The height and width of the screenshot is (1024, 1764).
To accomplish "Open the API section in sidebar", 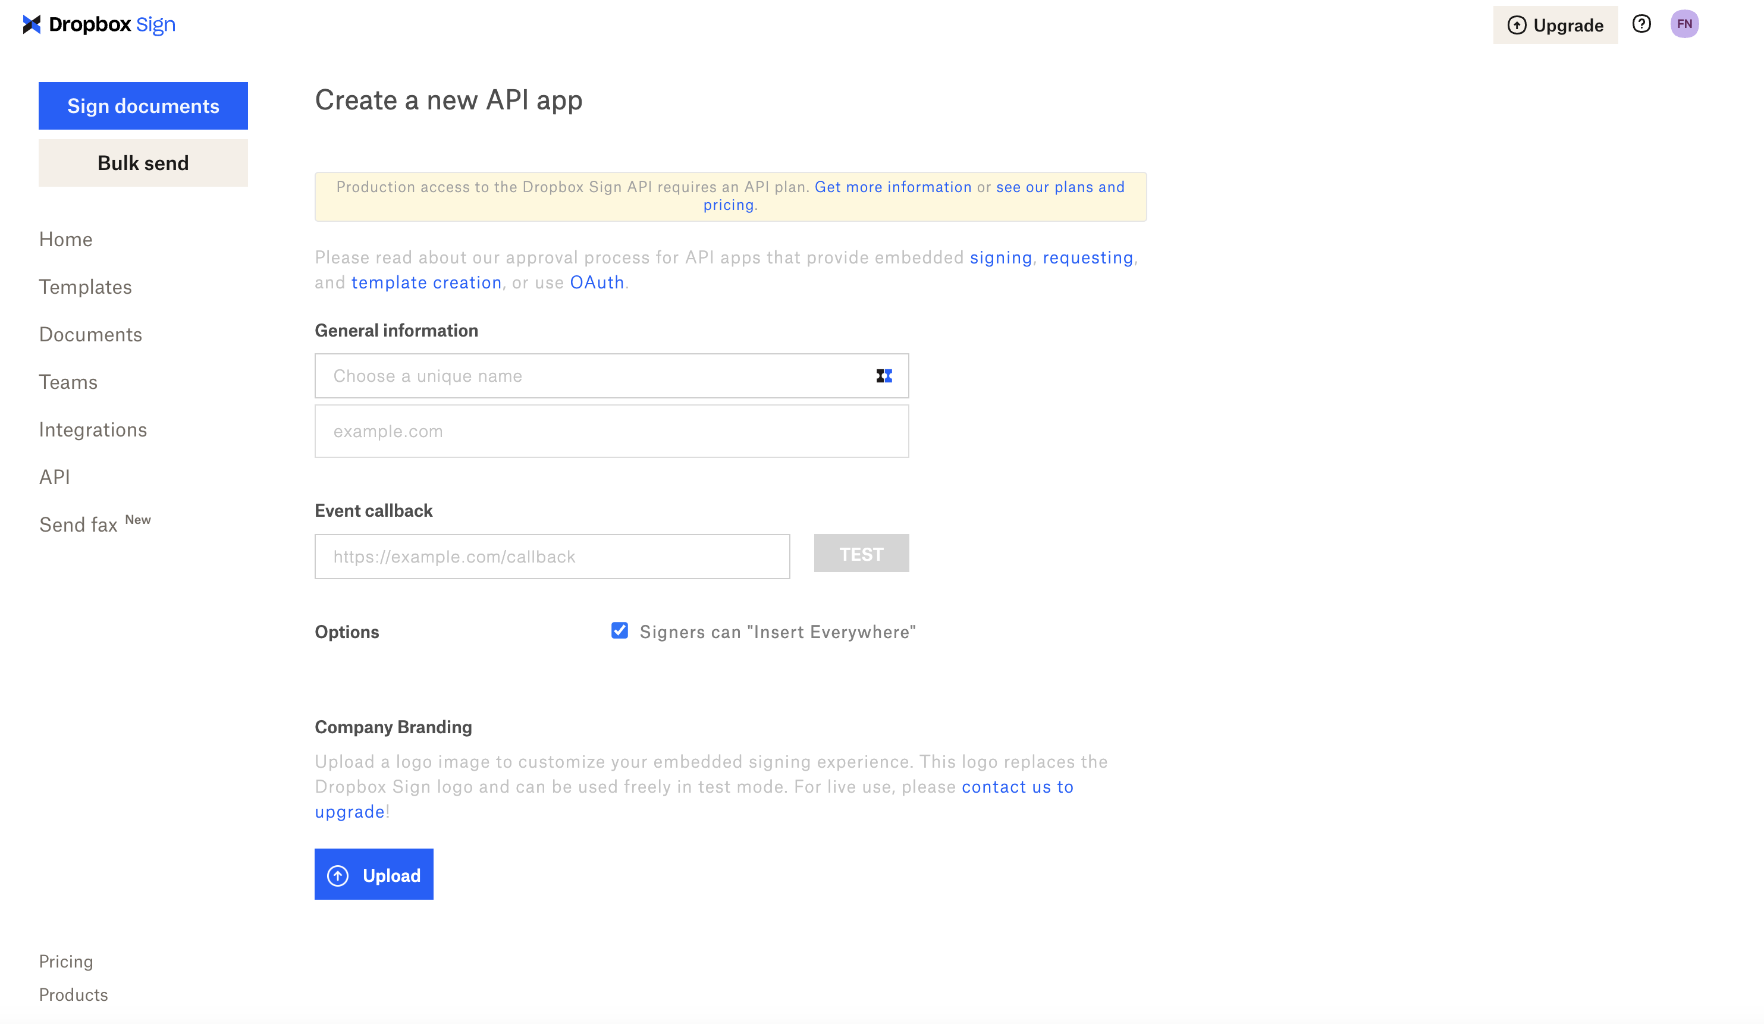I will click(x=55, y=478).
